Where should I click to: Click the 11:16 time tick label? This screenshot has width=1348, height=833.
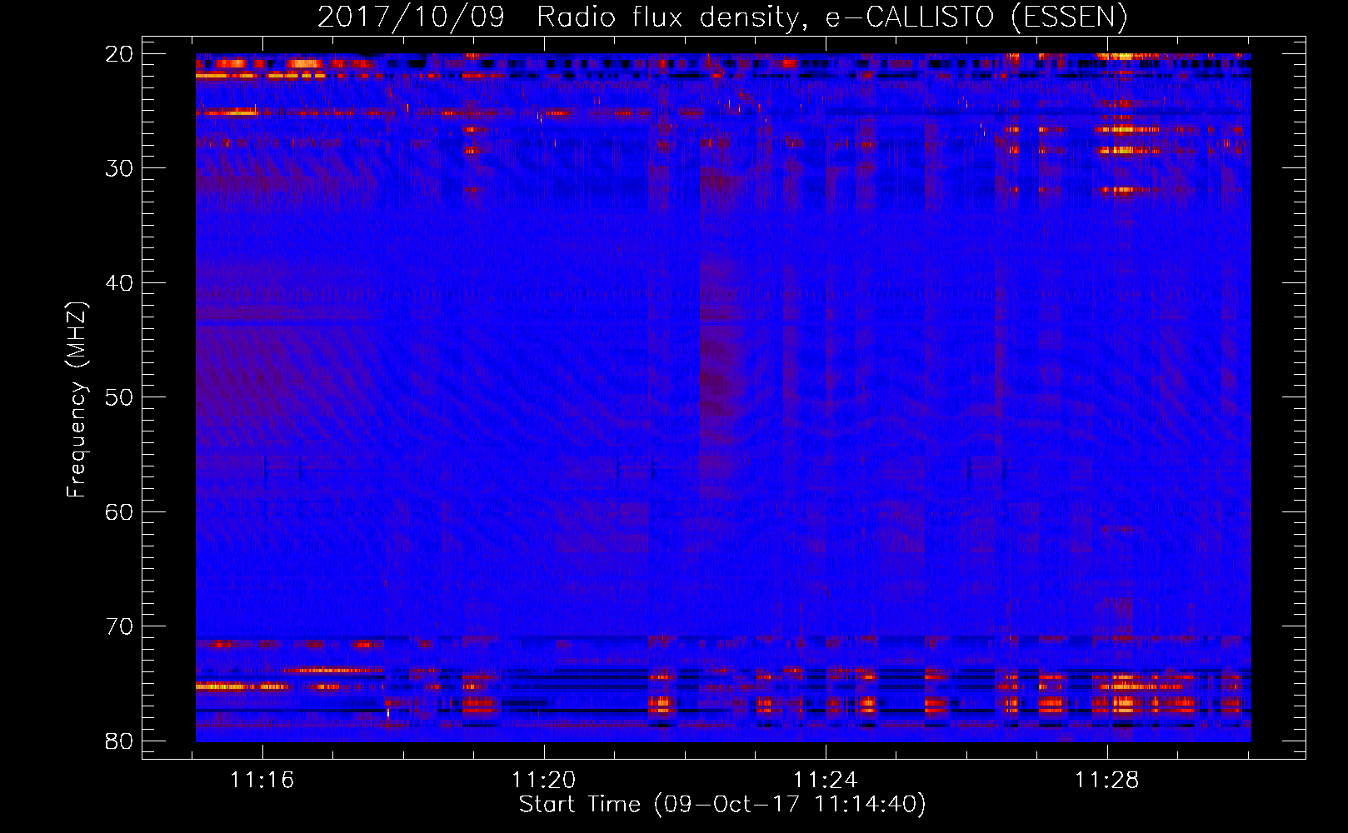click(x=262, y=781)
